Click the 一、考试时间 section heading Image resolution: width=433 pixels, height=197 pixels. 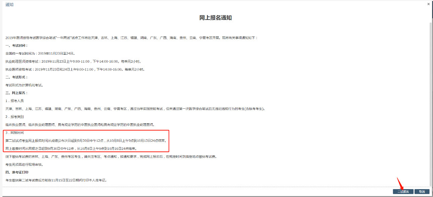point(17,45)
